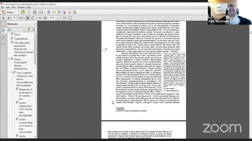Viewport: 252px width, 141px height.
Task: Open the Книга вторая Мир bookmark
Action: point(26,126)
